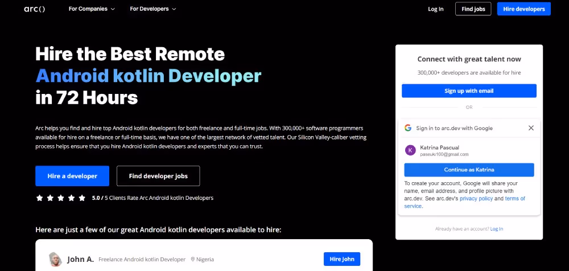This screenshot has height=271, width=569.
Task: Click the fifth rating star
Action: coord(82,198)
